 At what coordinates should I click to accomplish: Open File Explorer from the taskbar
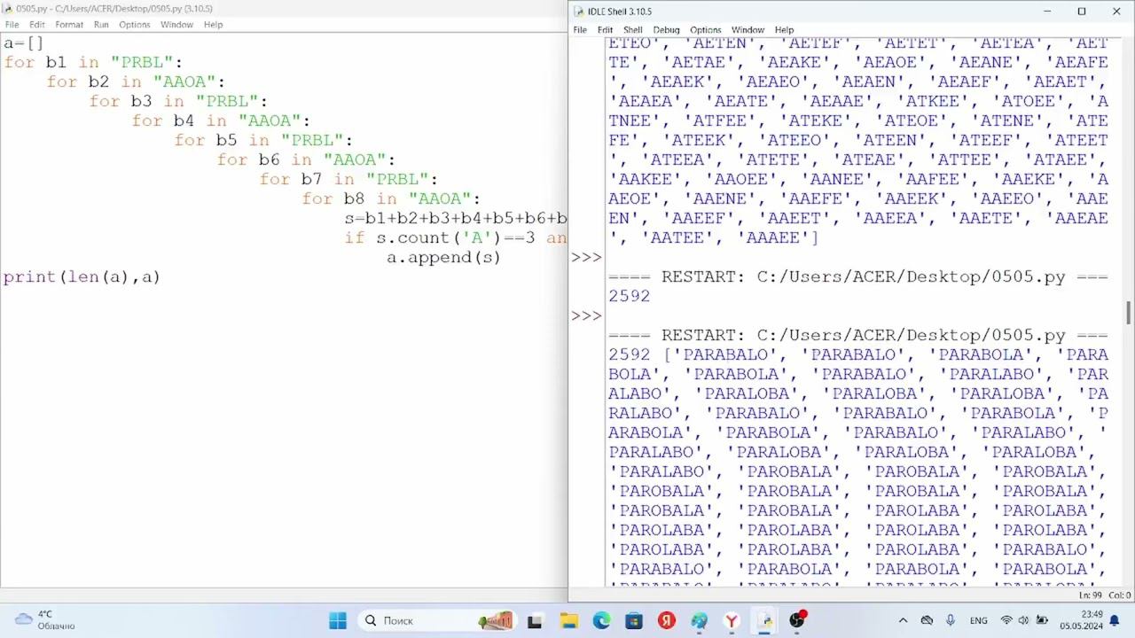(568, 621)
